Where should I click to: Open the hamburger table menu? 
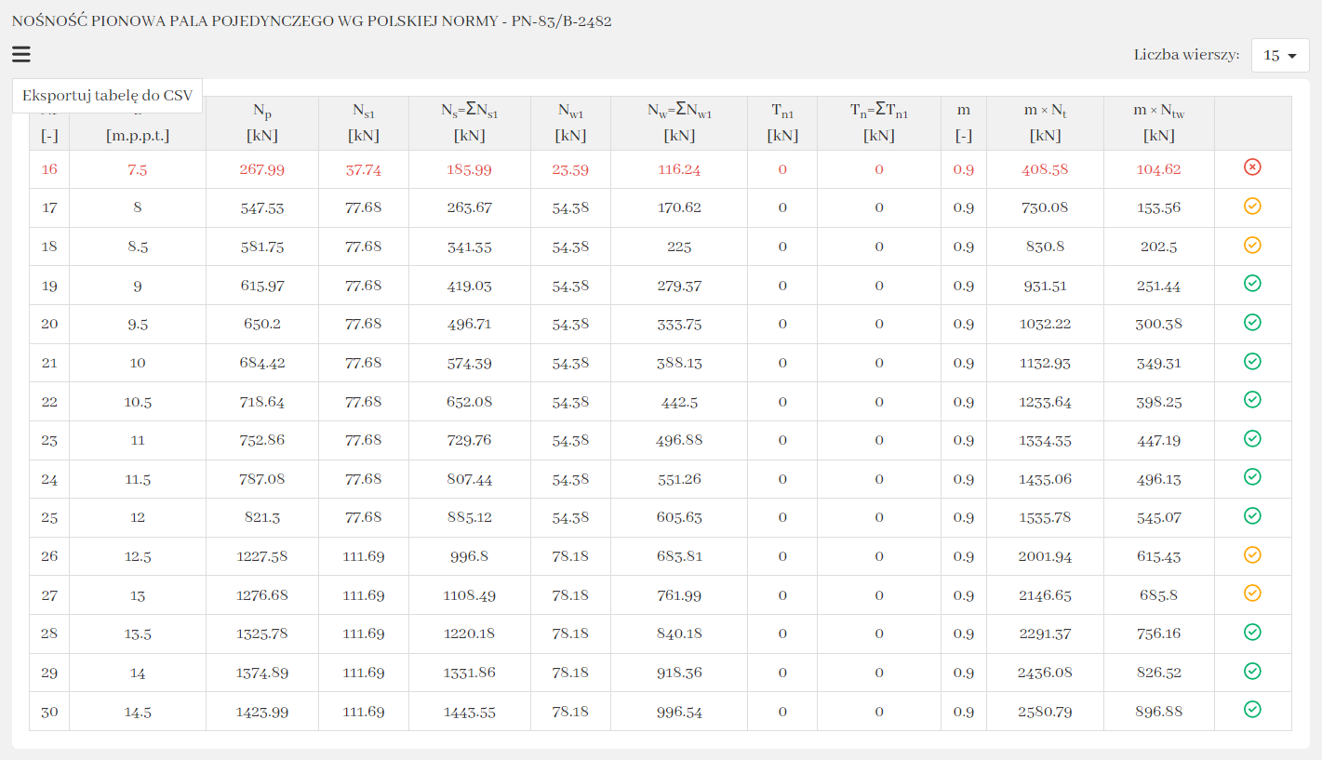[21, 55]
